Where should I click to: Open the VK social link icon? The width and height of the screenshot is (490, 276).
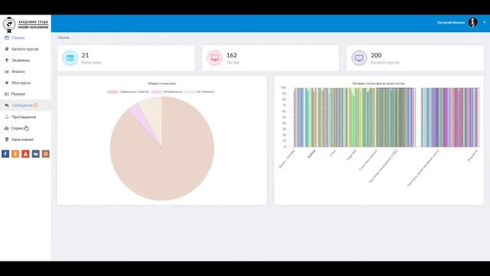(36, 153)
